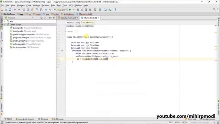Click the Replace icon in toolbar
Image resolution: width=220 pixels, height=124 pixels.
click(41, 10)
